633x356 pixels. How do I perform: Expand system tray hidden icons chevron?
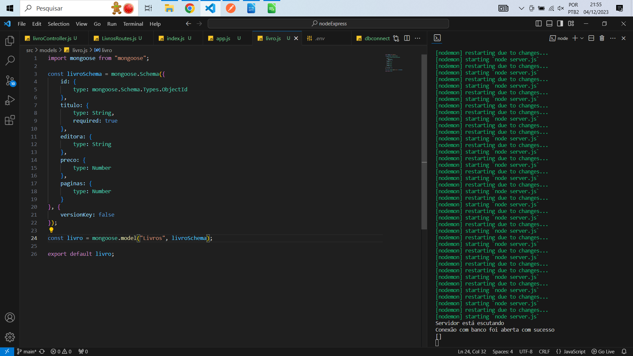[521, 8]
